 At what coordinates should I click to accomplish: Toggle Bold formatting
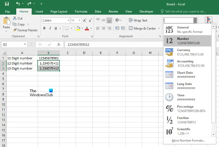tap(44, 28)
